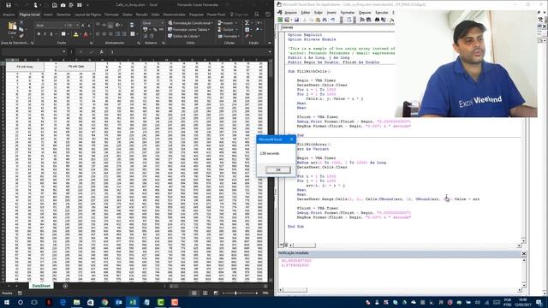548x308 pixels.
Task: Select Normal view icon in Excel status bar
Action: [x=194, y=293]
